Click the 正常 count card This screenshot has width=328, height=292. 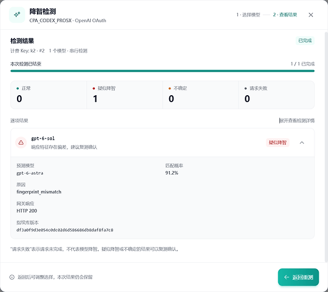pos(49,95)
